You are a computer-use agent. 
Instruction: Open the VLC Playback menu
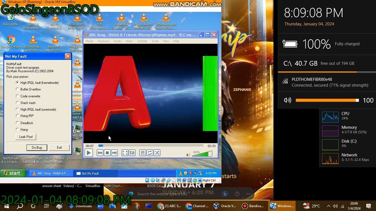click(x=103, y=41)
